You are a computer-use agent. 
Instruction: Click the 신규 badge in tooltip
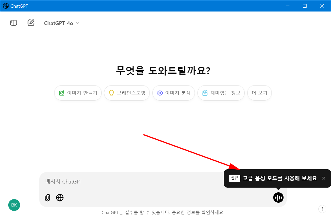(235, 178)
